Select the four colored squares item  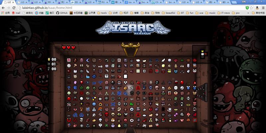94,98
